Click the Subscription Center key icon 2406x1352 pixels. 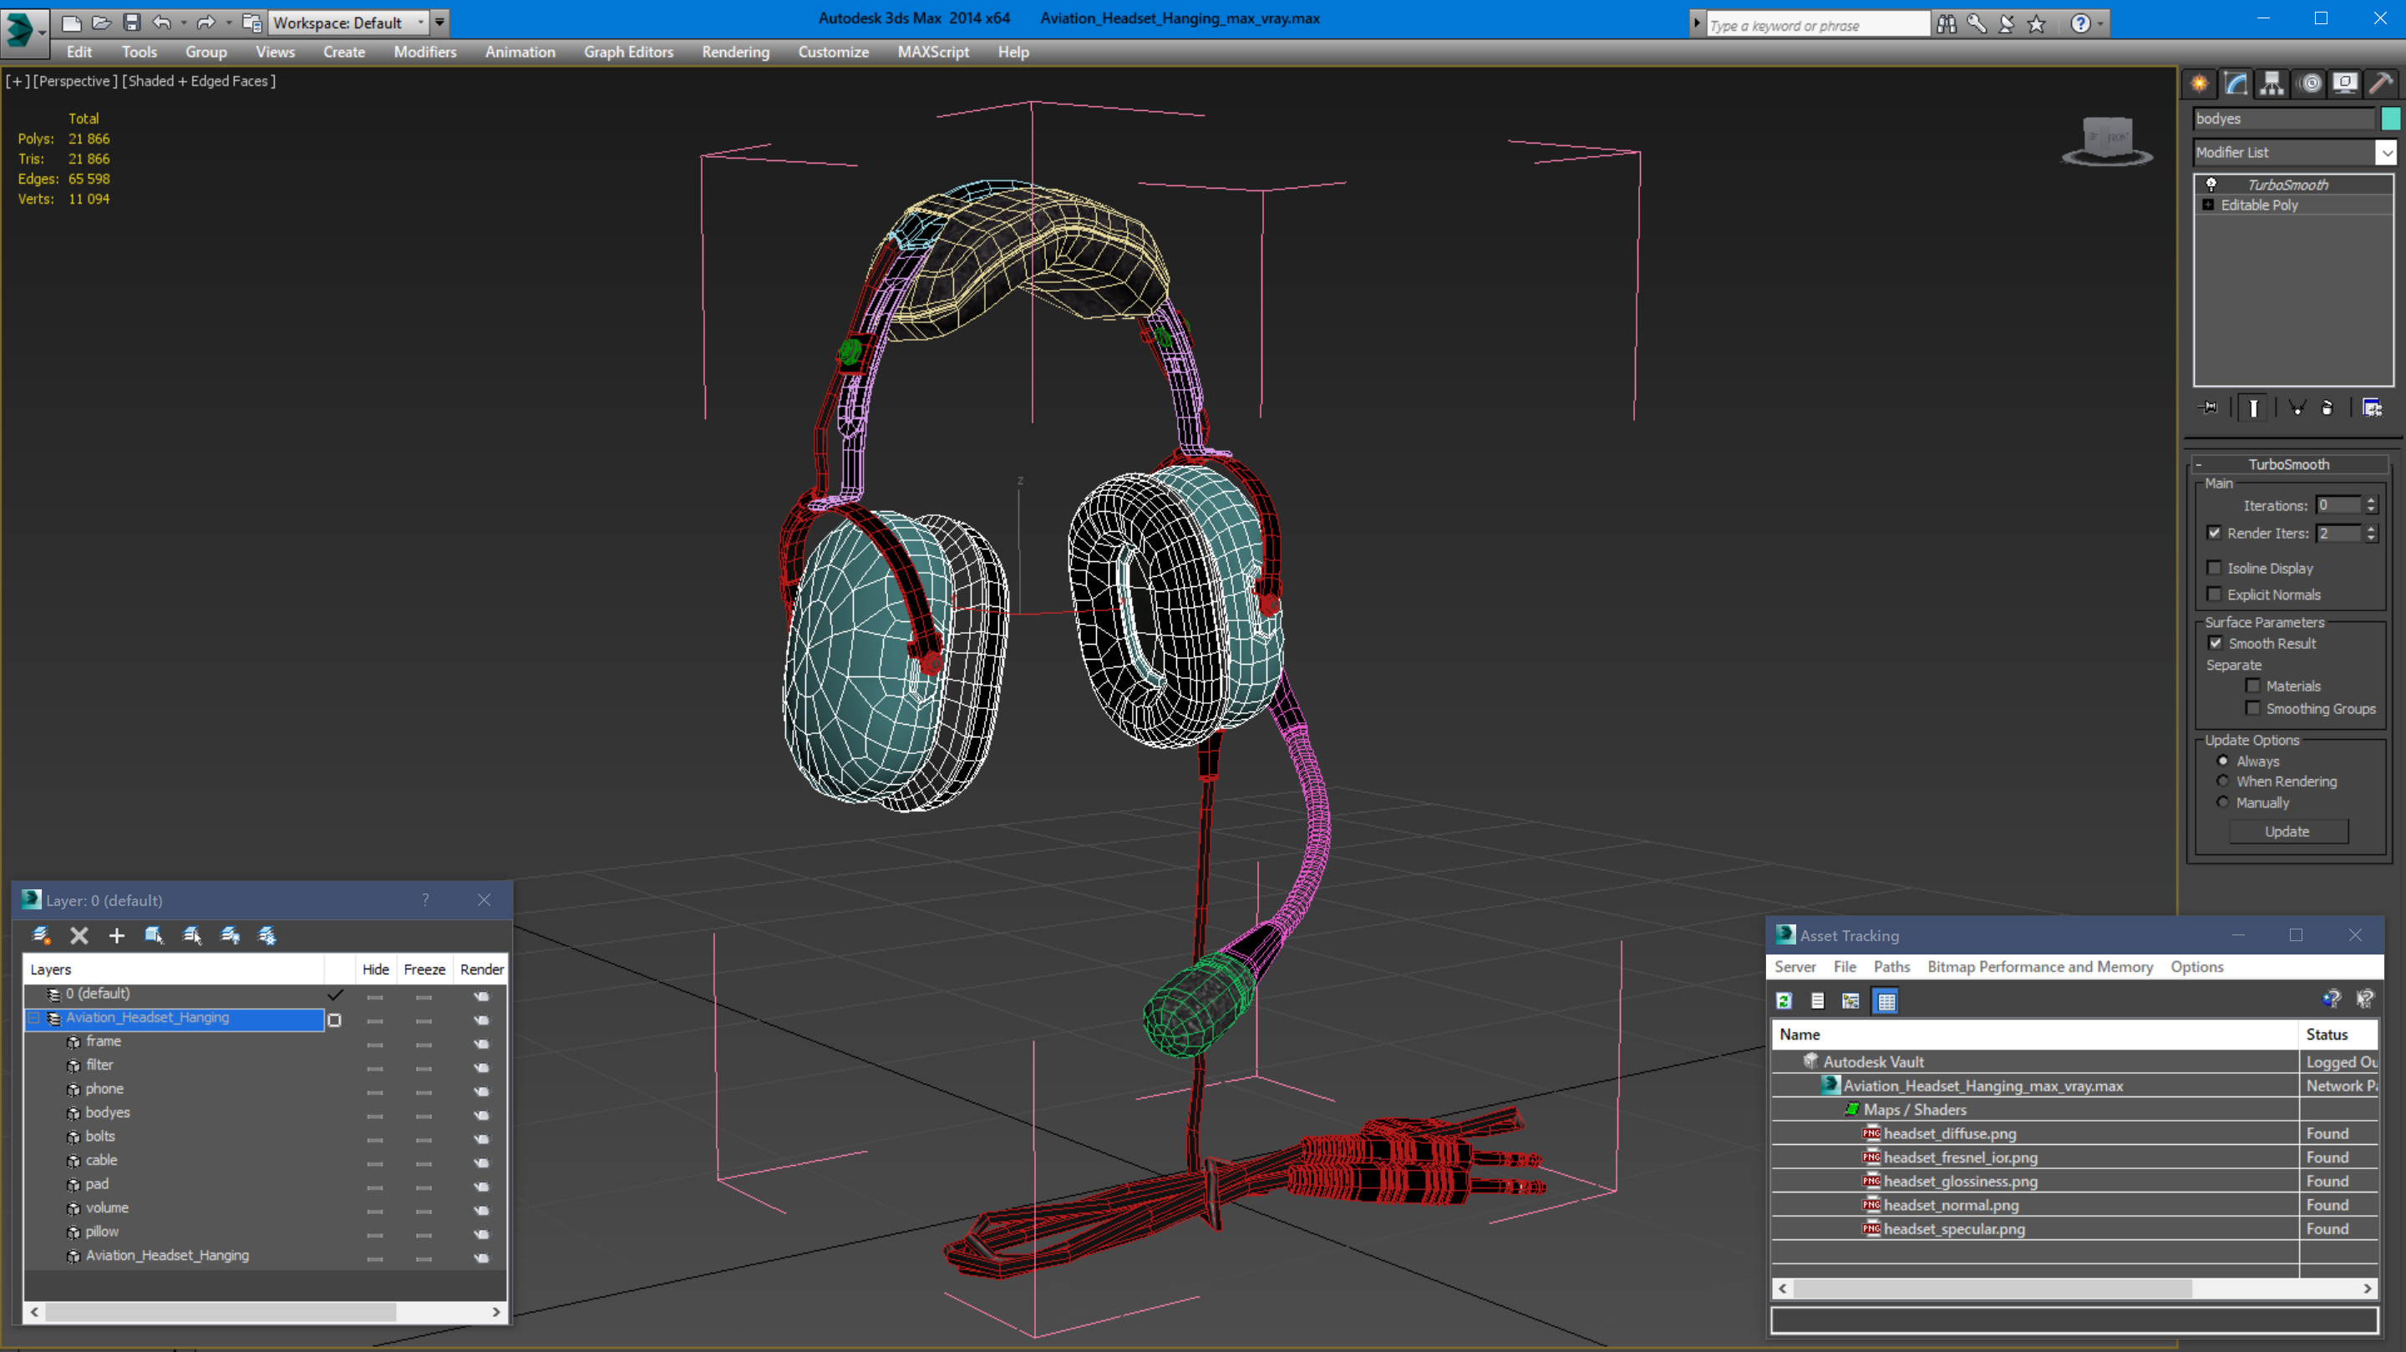pos(1977,24)
